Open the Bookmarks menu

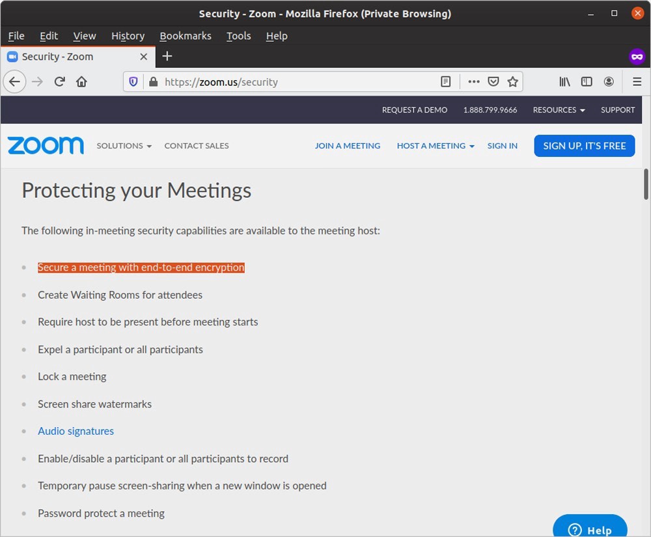(x=186, y=36)
